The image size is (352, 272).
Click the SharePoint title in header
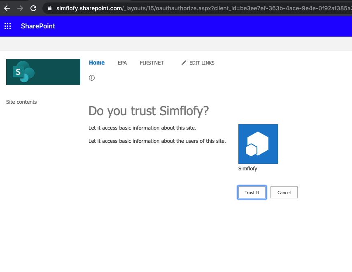coord(38,26)
